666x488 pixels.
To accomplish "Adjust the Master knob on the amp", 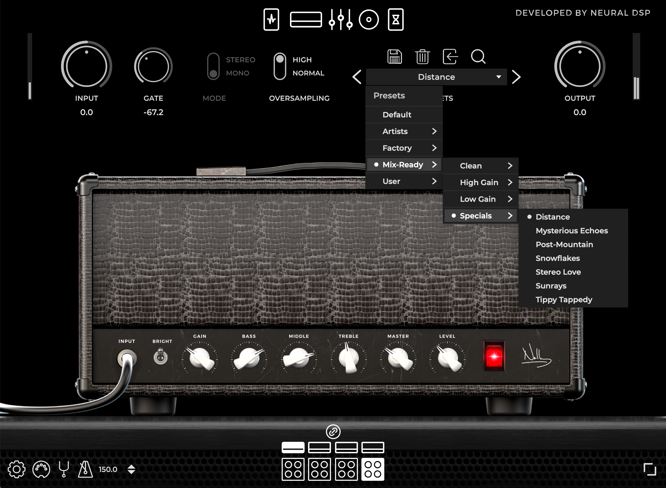I will point(398,358).
